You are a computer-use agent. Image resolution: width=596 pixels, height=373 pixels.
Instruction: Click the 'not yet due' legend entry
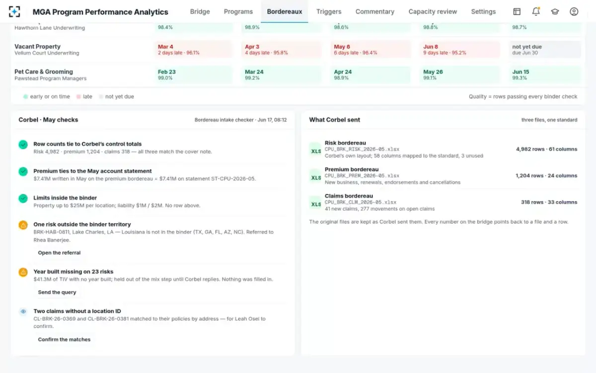[x=116, y=96]
